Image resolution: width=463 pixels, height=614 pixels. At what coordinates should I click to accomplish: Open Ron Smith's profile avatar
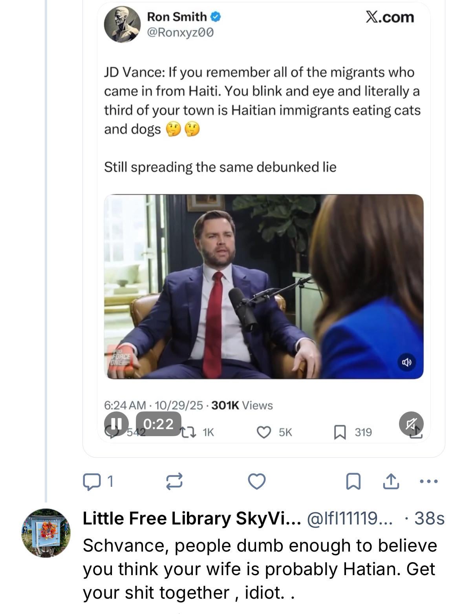(122, 24)
